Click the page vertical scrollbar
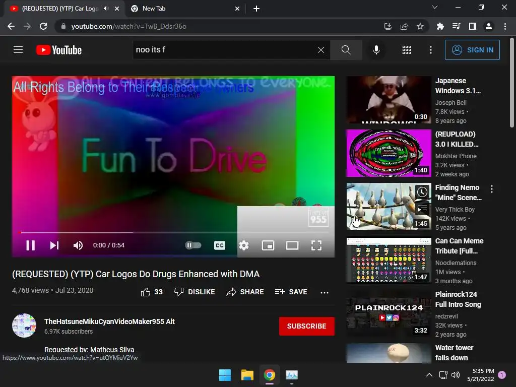Screen dimensions: 516x387 point(512,82)
